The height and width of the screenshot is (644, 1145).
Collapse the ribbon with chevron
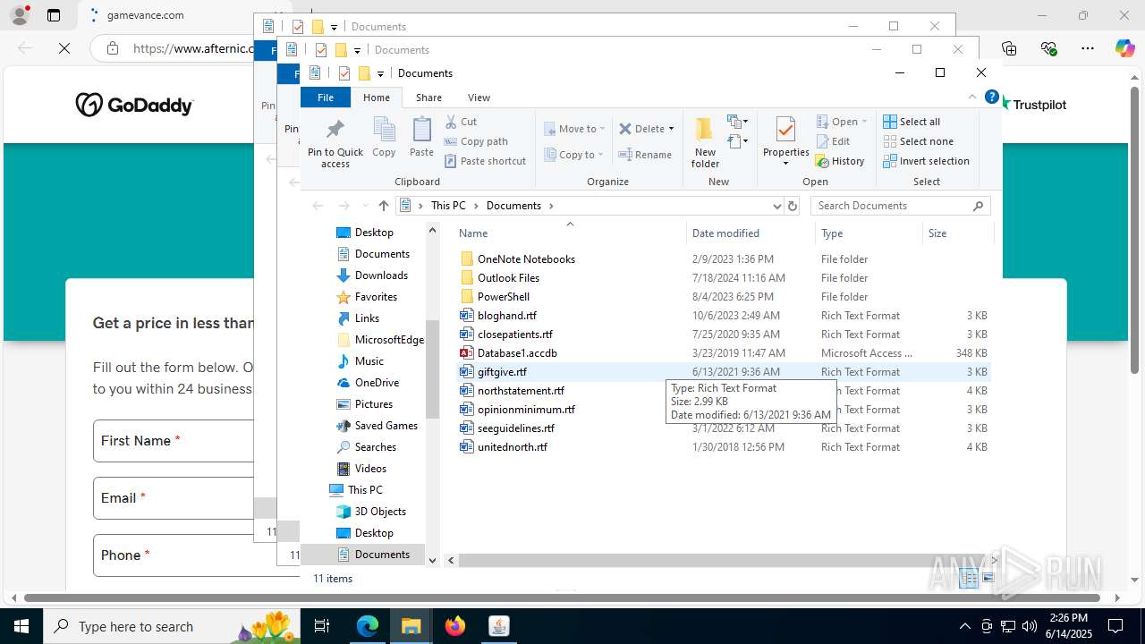[x=972, y=97]
